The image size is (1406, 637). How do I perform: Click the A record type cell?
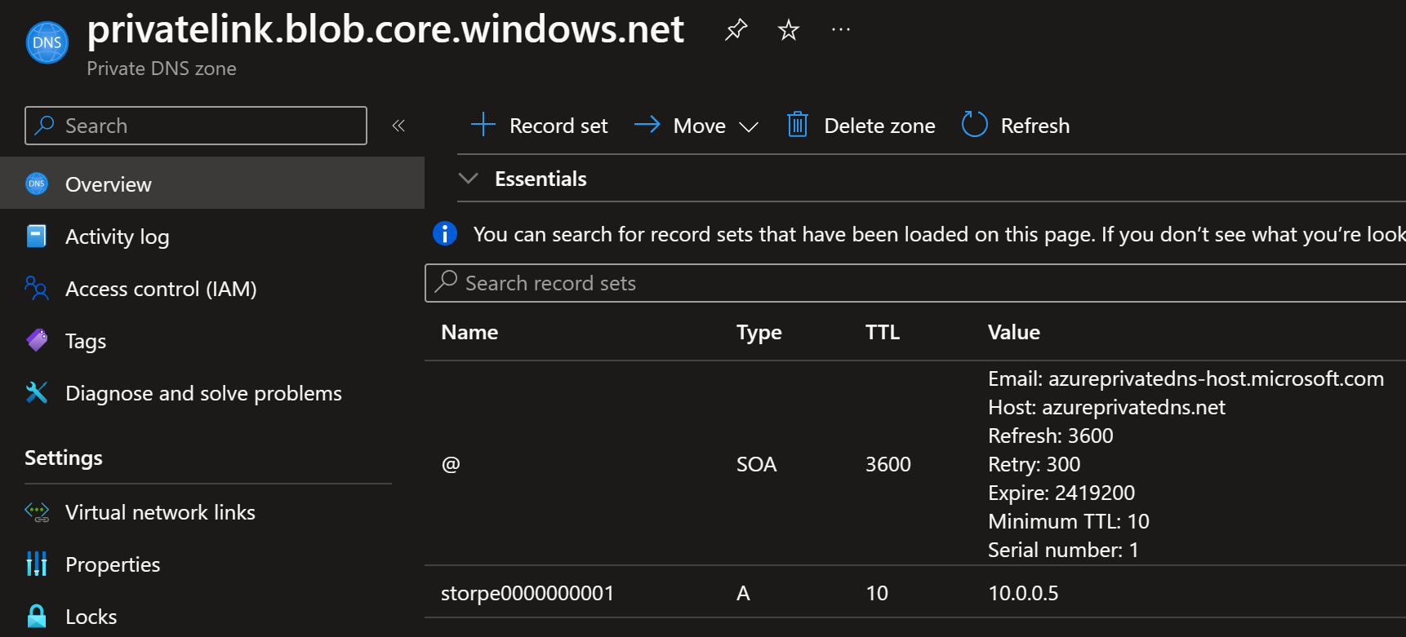pos(743,593)
